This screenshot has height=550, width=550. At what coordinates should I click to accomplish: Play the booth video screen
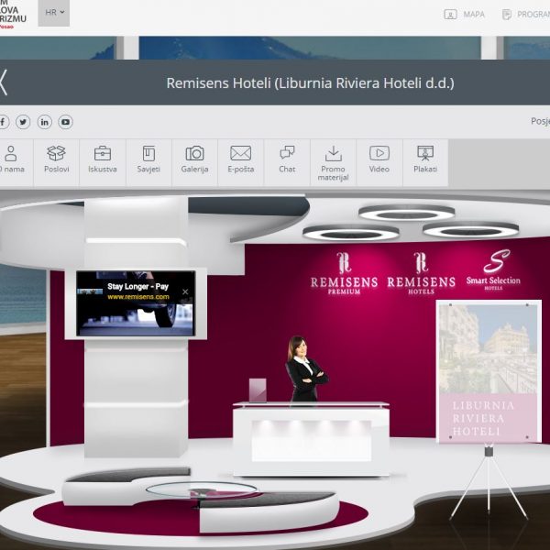(136, 303)
